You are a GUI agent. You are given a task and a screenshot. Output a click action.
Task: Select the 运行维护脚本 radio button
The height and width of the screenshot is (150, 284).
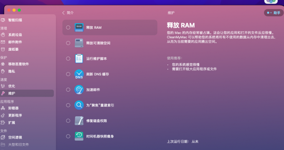pos(68,59)
